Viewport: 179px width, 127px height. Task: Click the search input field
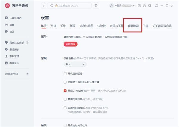pyautogui.click(x=72, y=6)
